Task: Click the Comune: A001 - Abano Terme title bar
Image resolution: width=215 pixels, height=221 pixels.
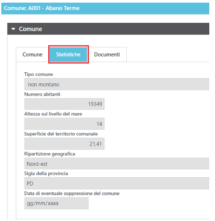Action: pos(105,8)
